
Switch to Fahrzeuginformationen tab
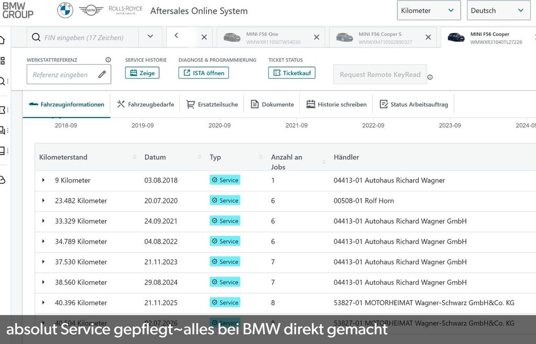pos(66,105)
